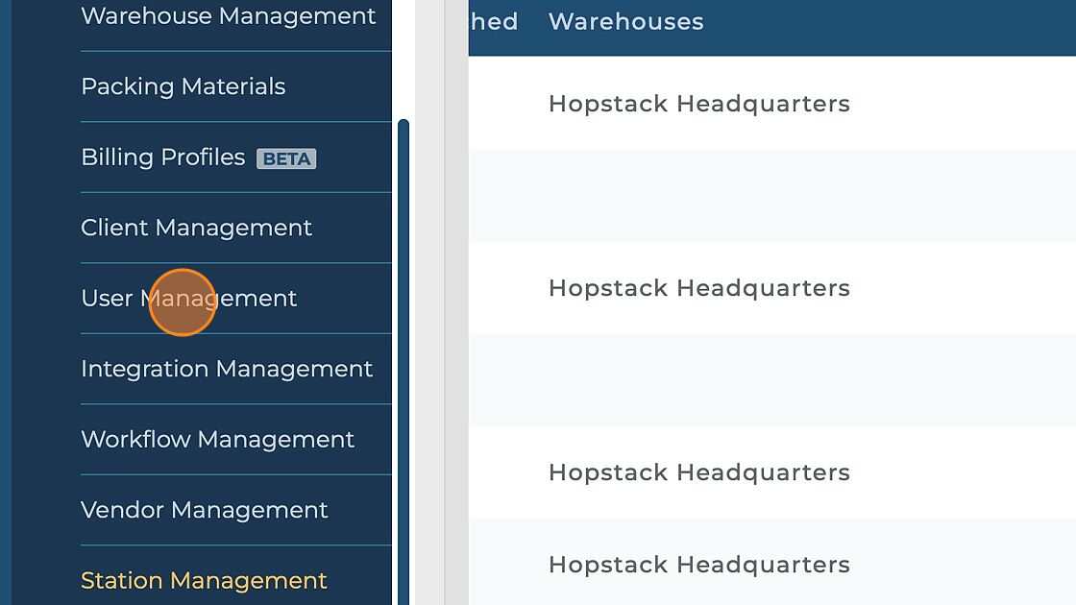
Task: Select the last visible Hopstack Headquarters row
Action: (x=699, y=565)
